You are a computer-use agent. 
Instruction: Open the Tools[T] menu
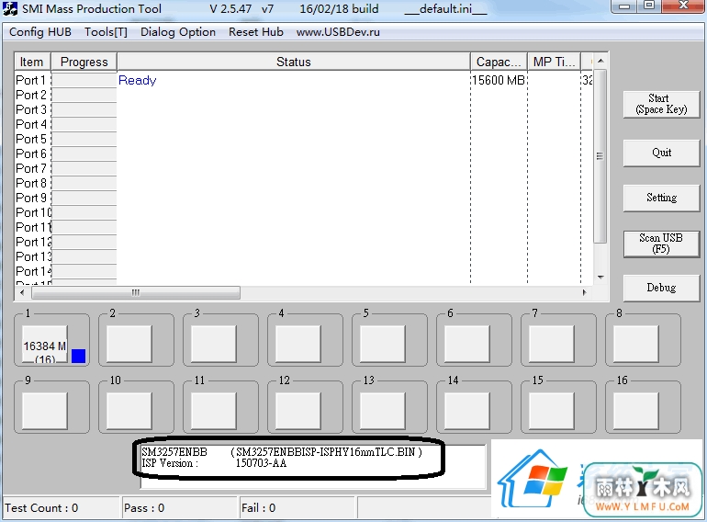click(x=106, y=32)
